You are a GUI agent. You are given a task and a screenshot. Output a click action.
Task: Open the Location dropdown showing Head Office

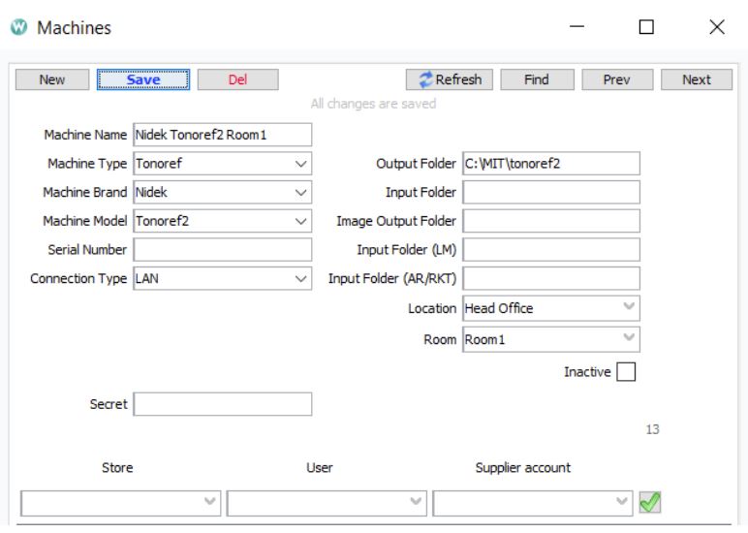coord(551,308)
